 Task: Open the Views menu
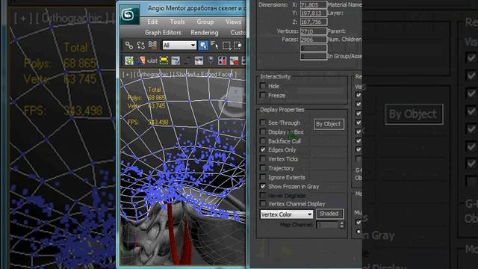(x=233, y=22)
